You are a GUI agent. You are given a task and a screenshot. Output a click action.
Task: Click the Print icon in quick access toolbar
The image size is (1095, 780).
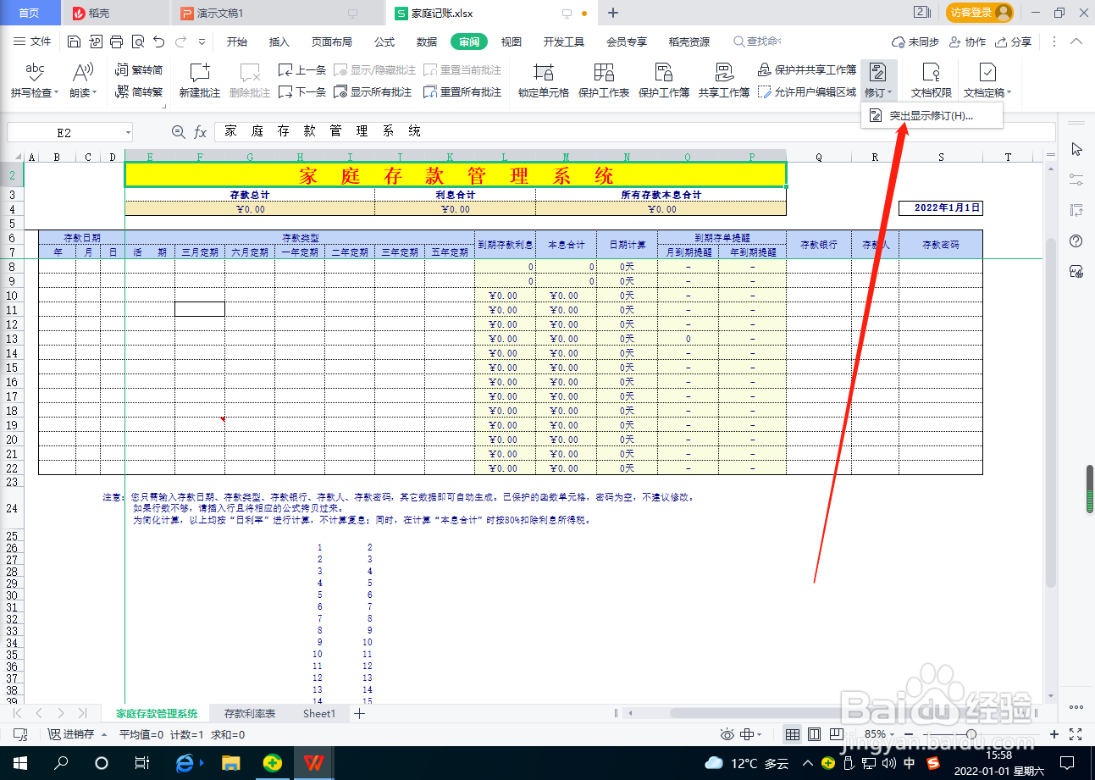pos(116,41)
